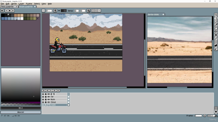This screenshot has width=218, height=122.
Task: Open the File menu
Action: [2, 4]
